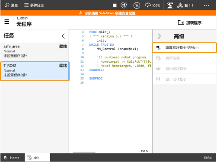Open the messages (消息) panel
Viewport: 217px width, 162px height.
pyautogui.click(x=11, y=5)
